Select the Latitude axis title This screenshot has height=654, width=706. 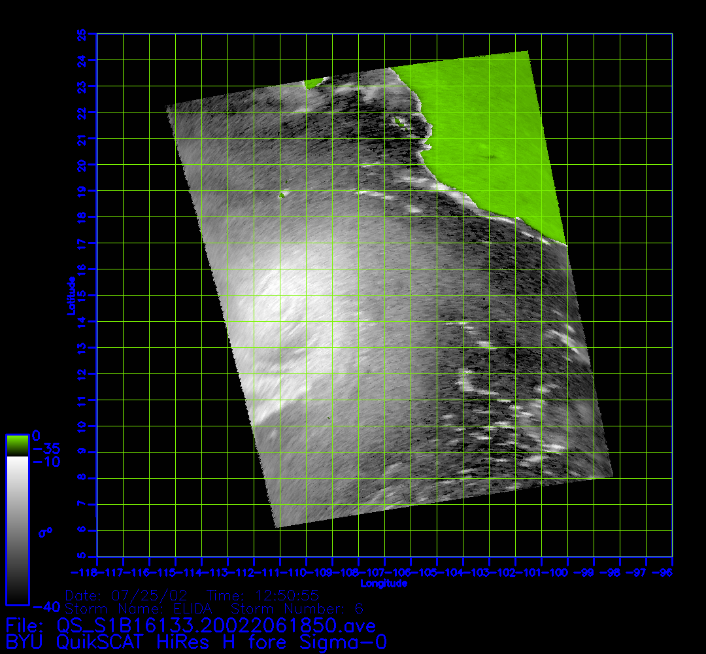[70, 296]
